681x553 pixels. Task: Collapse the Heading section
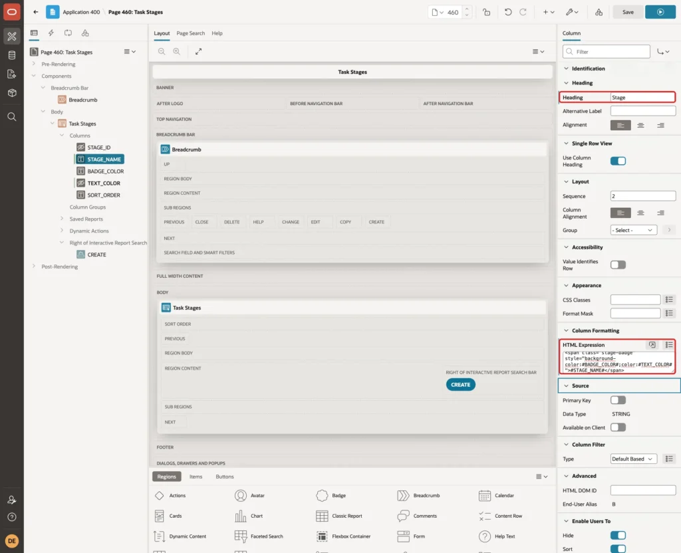[x=566, y=83]
